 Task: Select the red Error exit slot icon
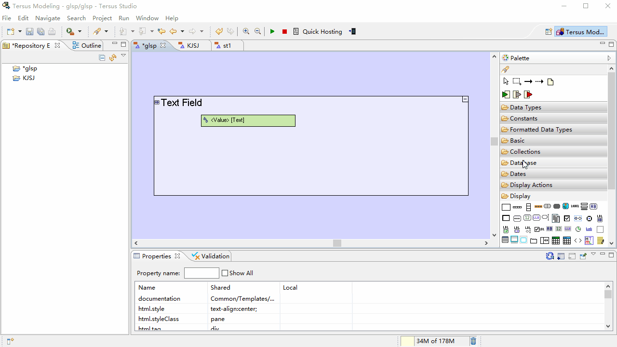point(528,94)
